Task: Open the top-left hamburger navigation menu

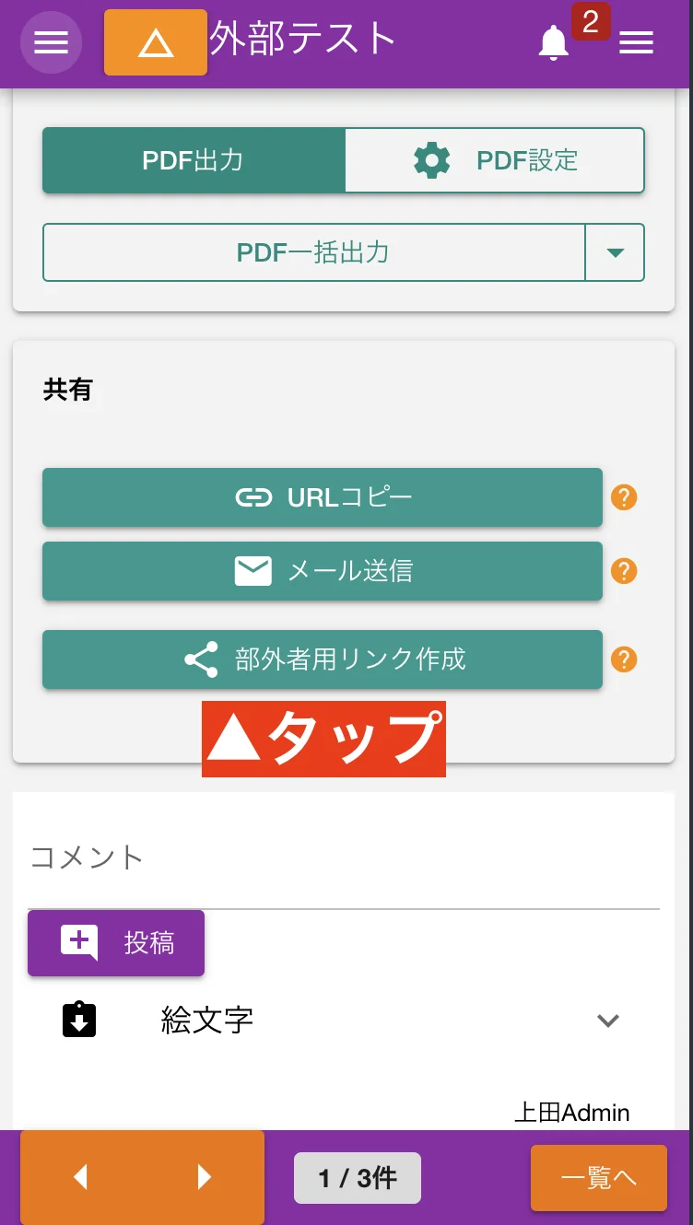Action: (51, 42)
